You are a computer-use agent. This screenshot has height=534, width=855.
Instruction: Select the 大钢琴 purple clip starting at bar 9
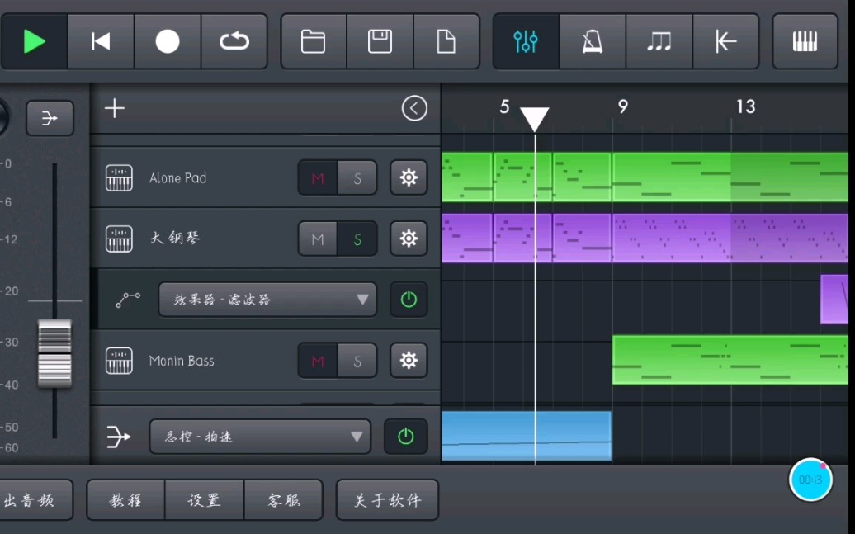point(730,239)
